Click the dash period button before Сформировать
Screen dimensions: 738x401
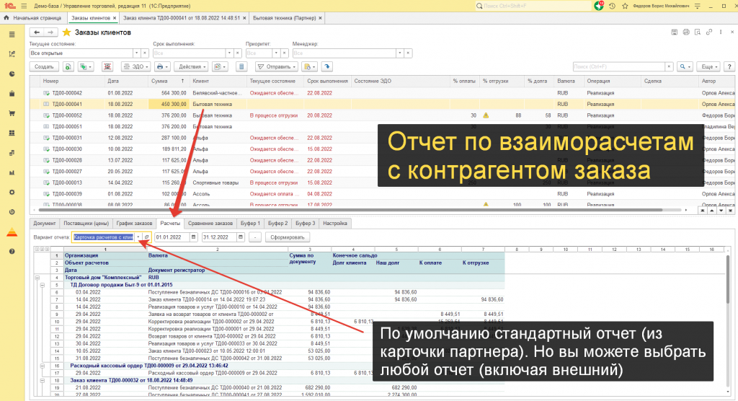coord(255,237)
